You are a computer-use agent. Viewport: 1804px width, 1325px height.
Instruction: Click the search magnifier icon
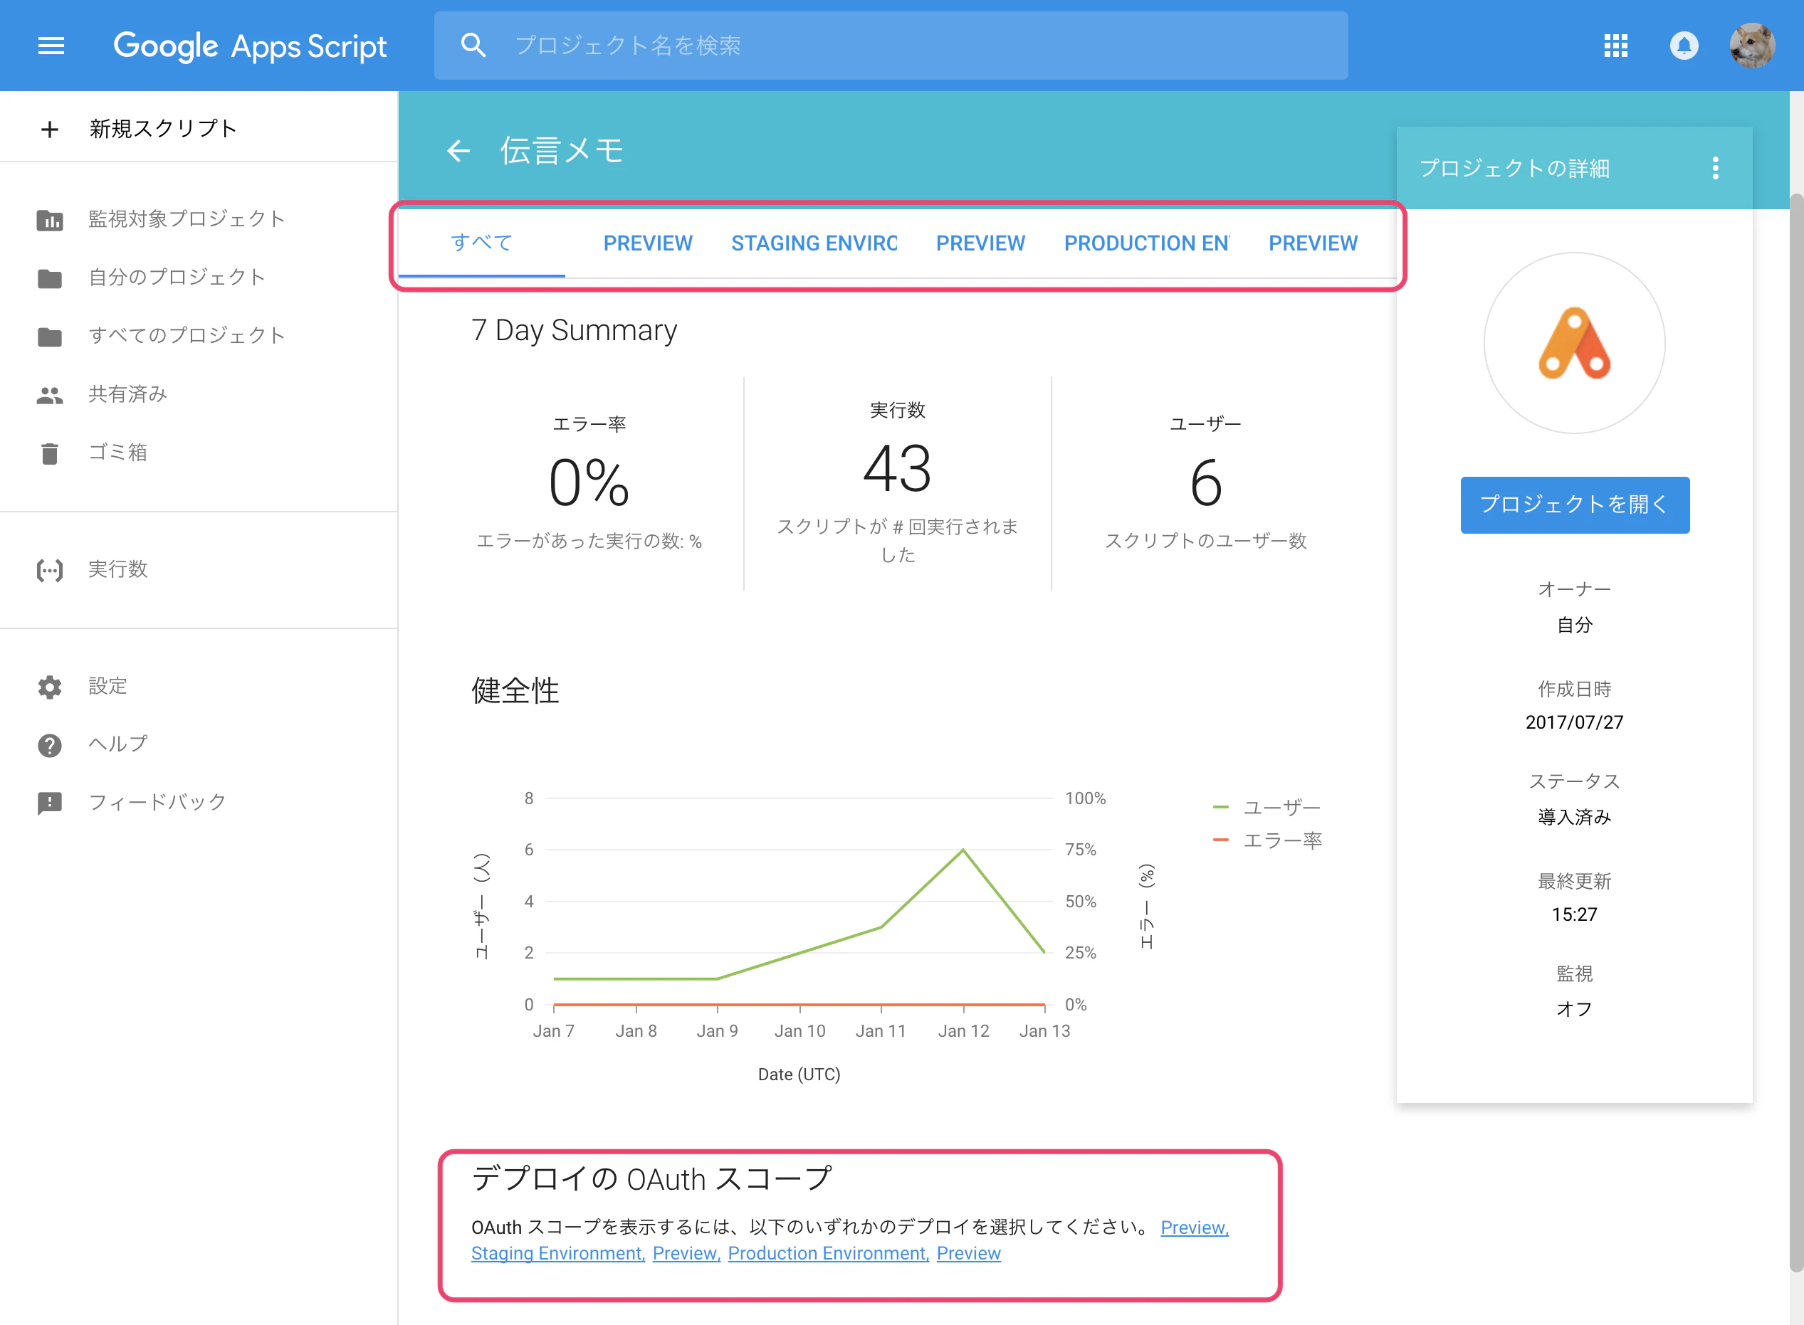[x=473, y=46]
